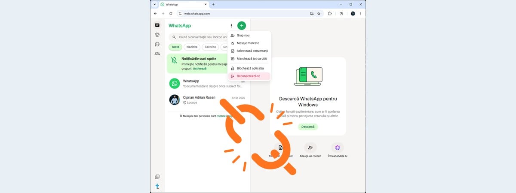Click the Adaugă un contact icon
Screen dimensions: 516x193
tap(310, 148)
